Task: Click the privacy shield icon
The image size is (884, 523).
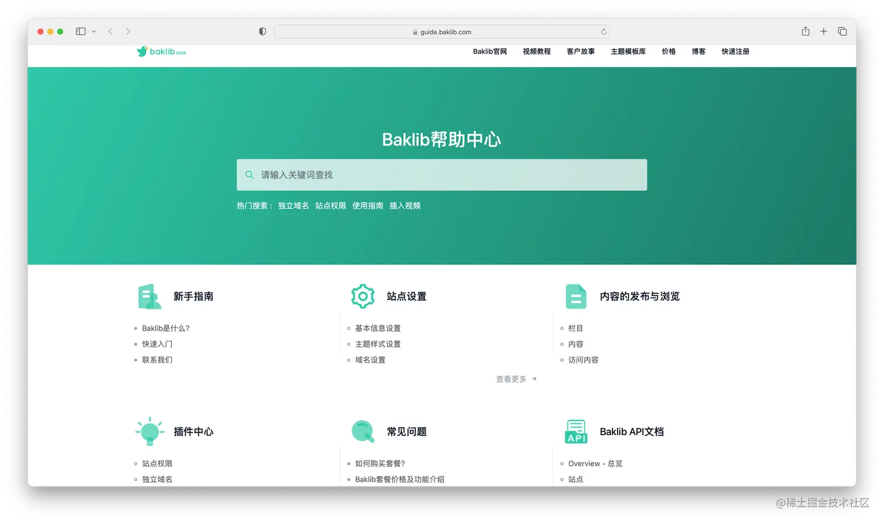Action: 263,32
